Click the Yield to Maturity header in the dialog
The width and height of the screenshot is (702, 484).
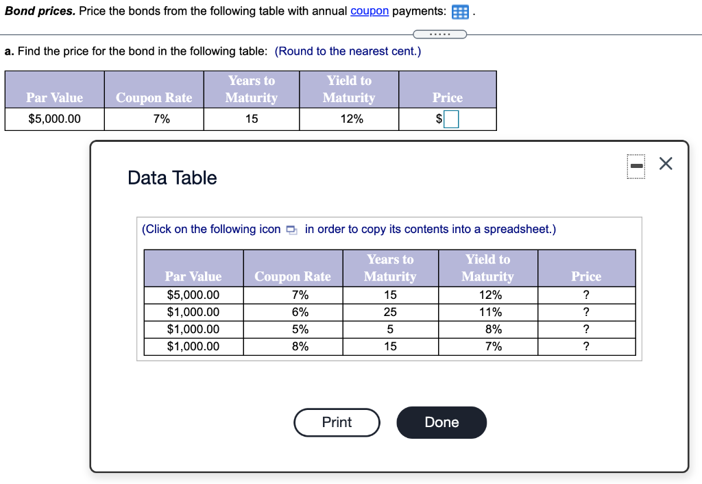[487, 268]
